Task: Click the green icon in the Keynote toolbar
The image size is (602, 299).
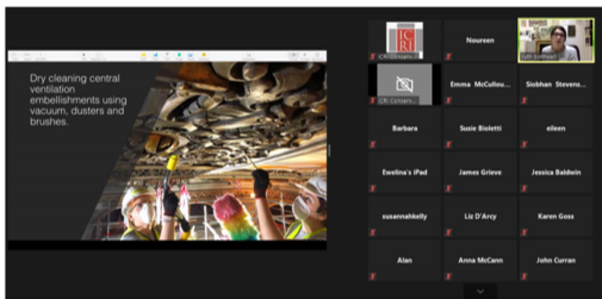Action: point(179,55)
